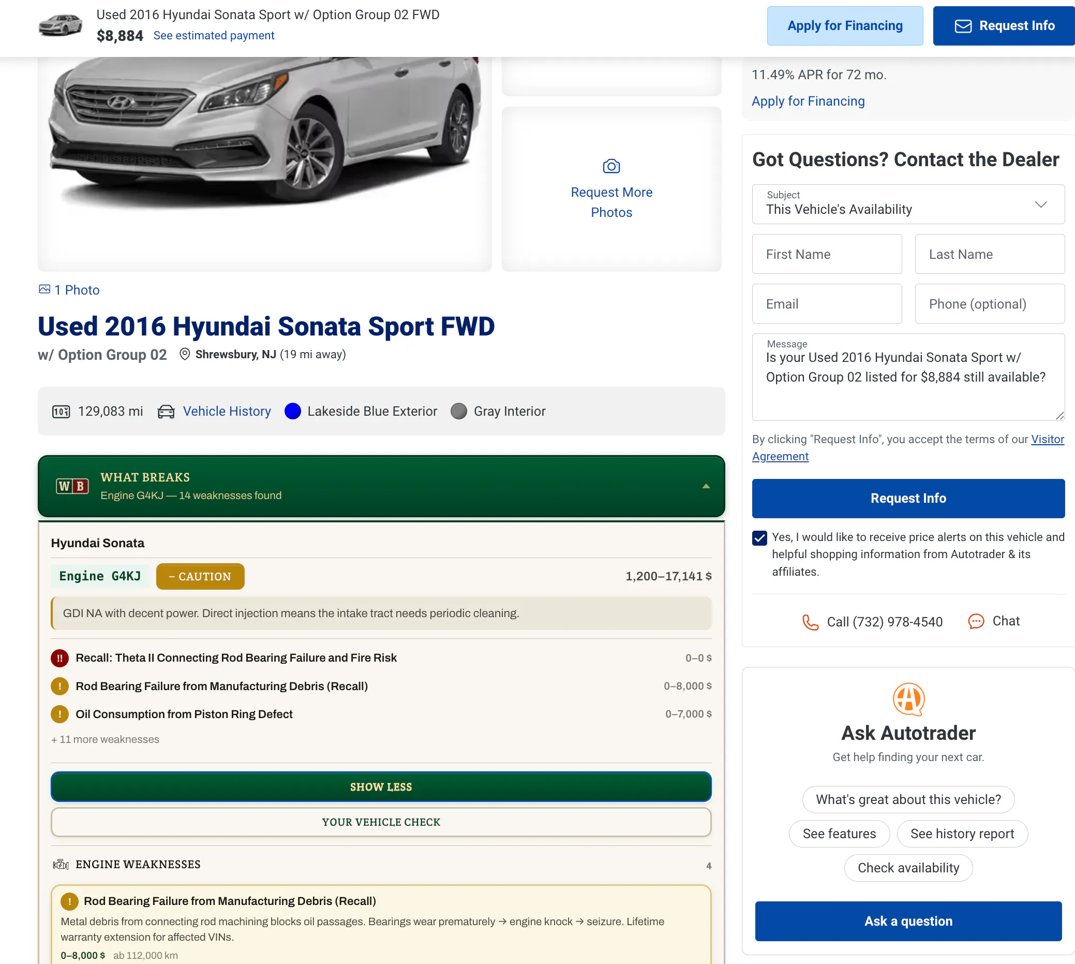
Task: Collapse the What Breaks panel arrow
Action: point(706,486)
